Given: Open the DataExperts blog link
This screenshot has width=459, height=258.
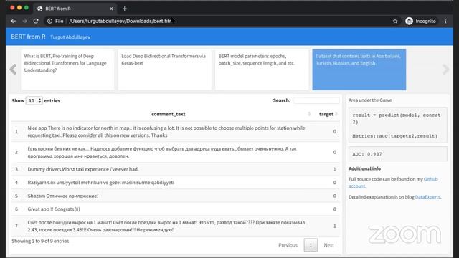Looking at the screenshot, I should [427, 197].
